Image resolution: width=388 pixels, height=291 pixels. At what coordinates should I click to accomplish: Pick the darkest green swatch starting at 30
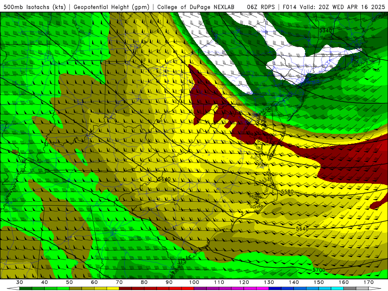[x=26, y=288]
